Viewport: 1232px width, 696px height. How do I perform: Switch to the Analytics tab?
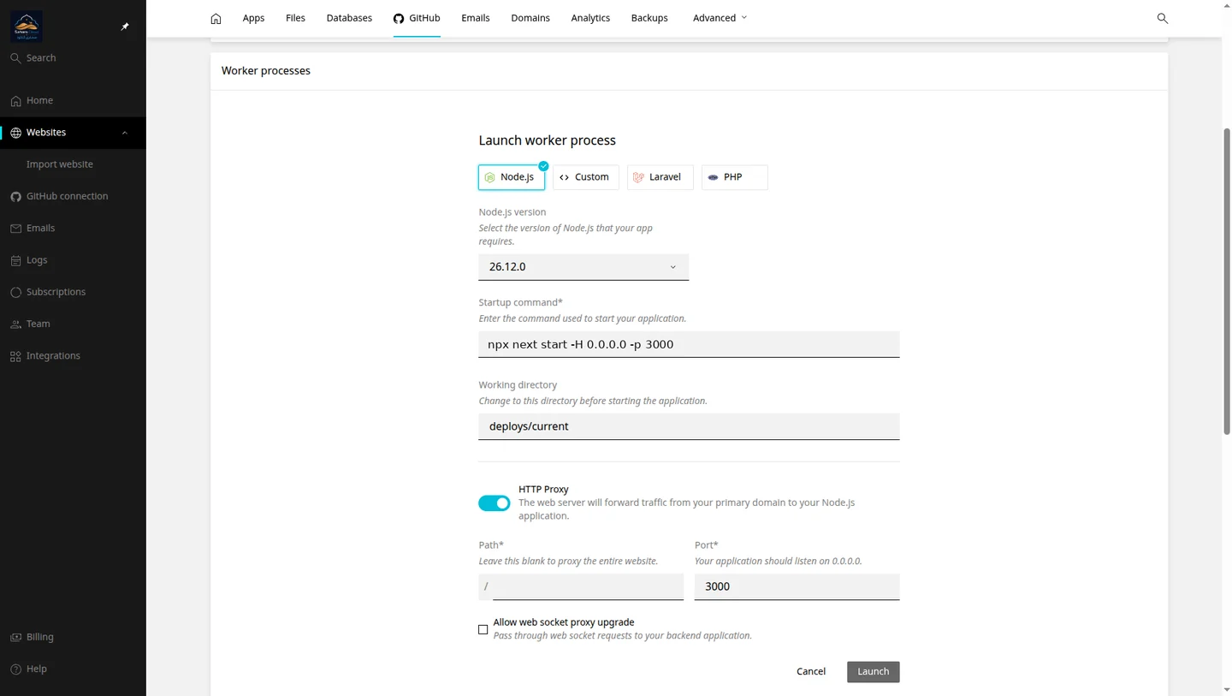tap(590, 18)
